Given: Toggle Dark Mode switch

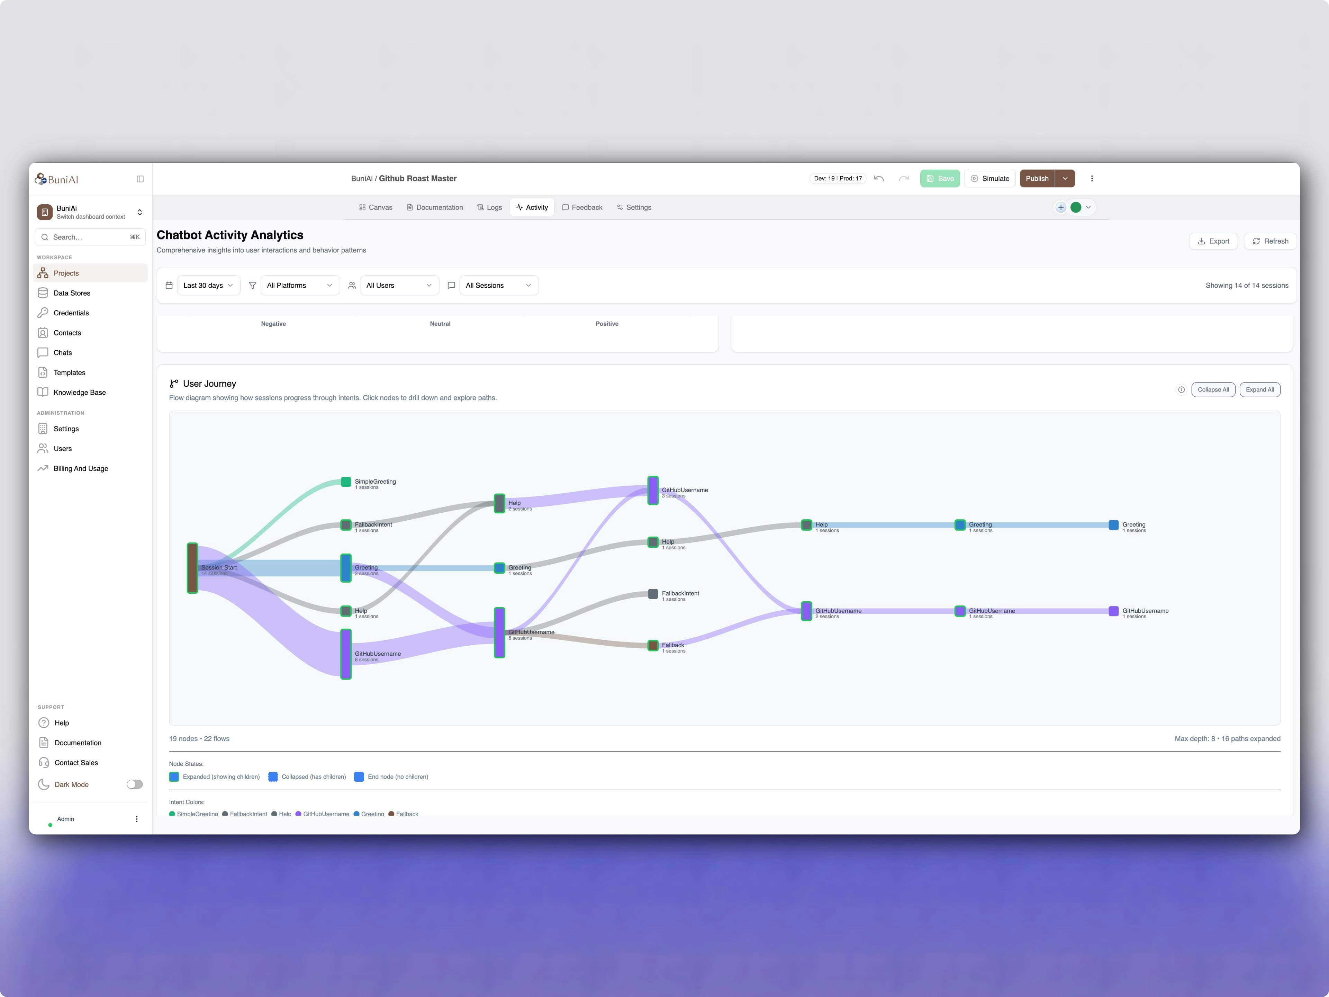Looking at the screenshot, I should pos(135,784).
